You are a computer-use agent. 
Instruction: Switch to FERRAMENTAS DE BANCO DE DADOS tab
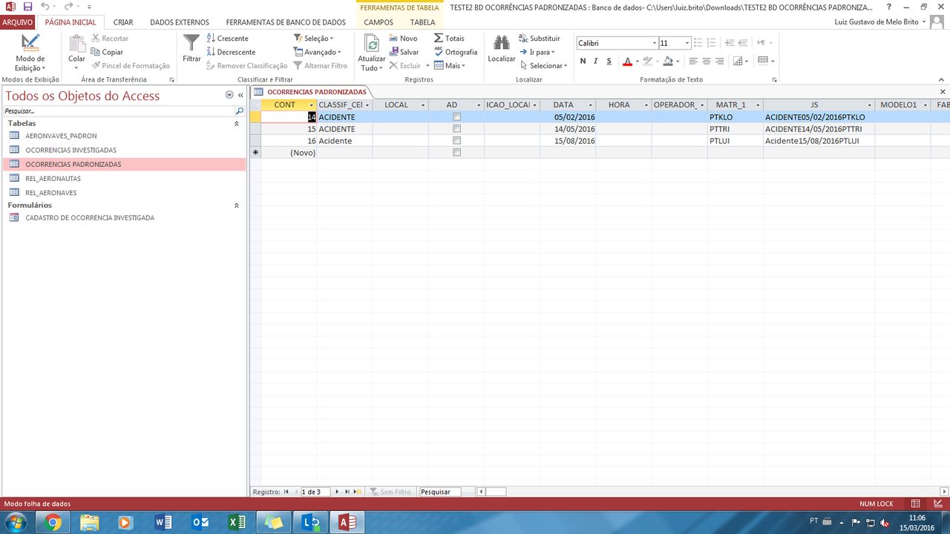(286, 22)
